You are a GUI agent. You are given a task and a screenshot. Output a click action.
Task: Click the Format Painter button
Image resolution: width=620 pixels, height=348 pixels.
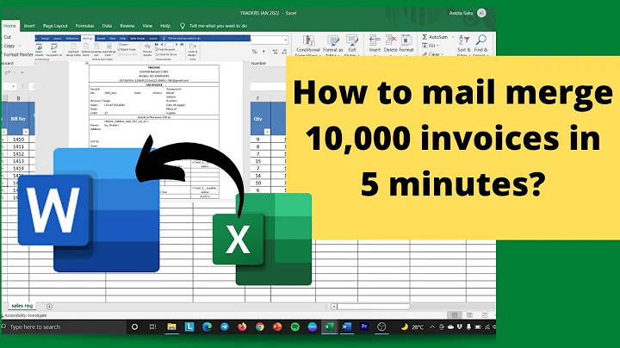click(18, 54)
